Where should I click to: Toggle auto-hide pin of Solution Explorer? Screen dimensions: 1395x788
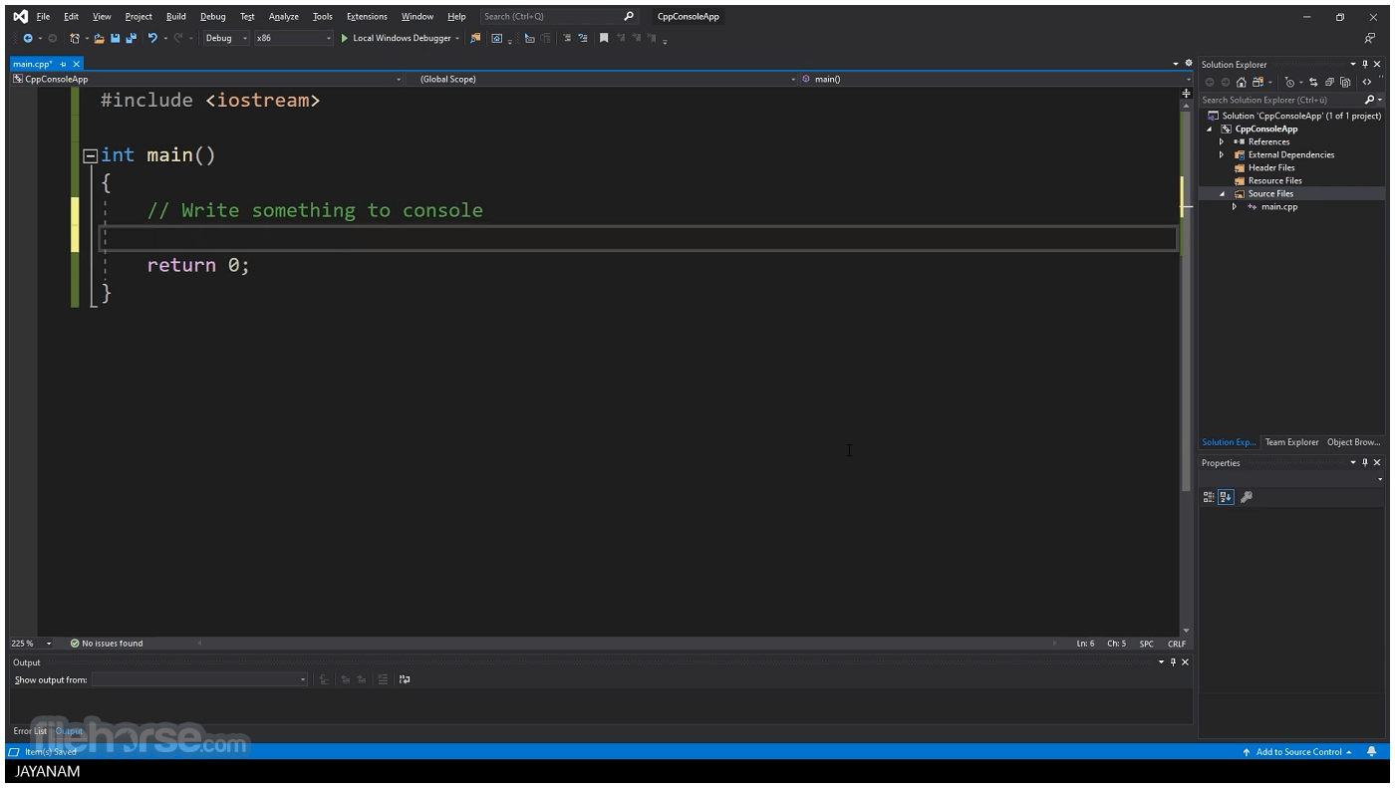click(1365, 65)
